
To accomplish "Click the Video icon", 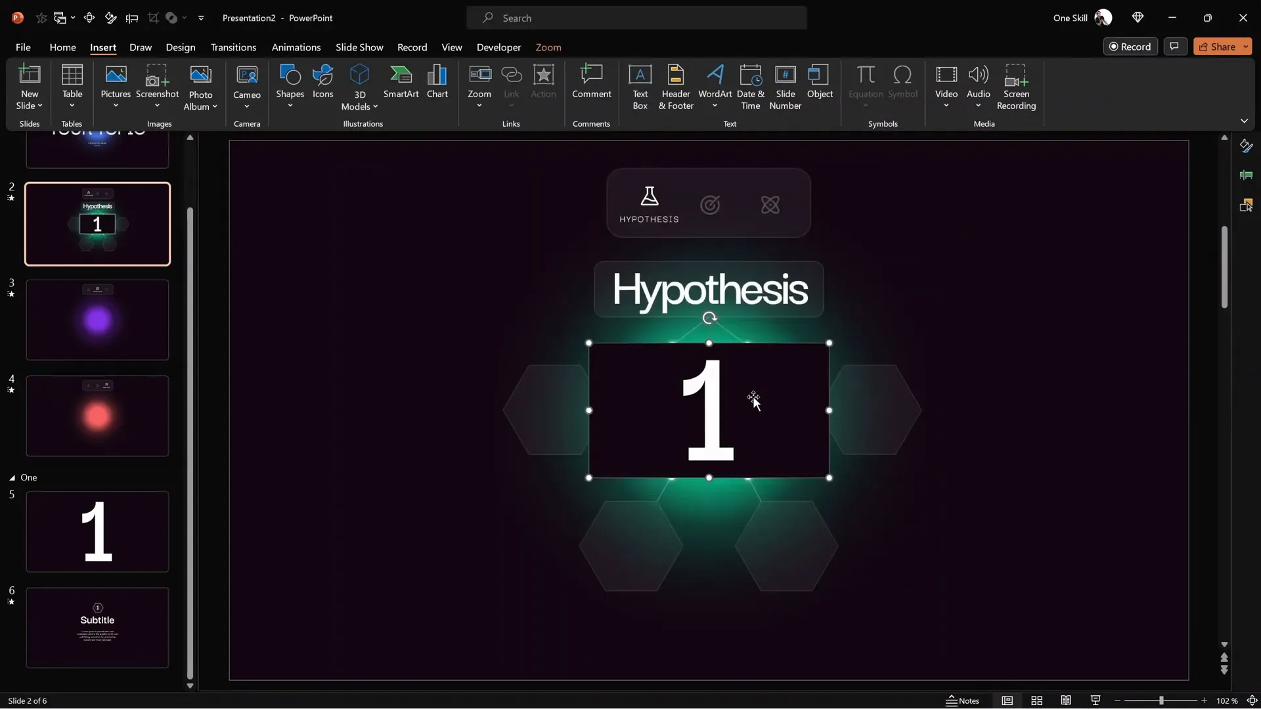I will click(x=946, y=75).
